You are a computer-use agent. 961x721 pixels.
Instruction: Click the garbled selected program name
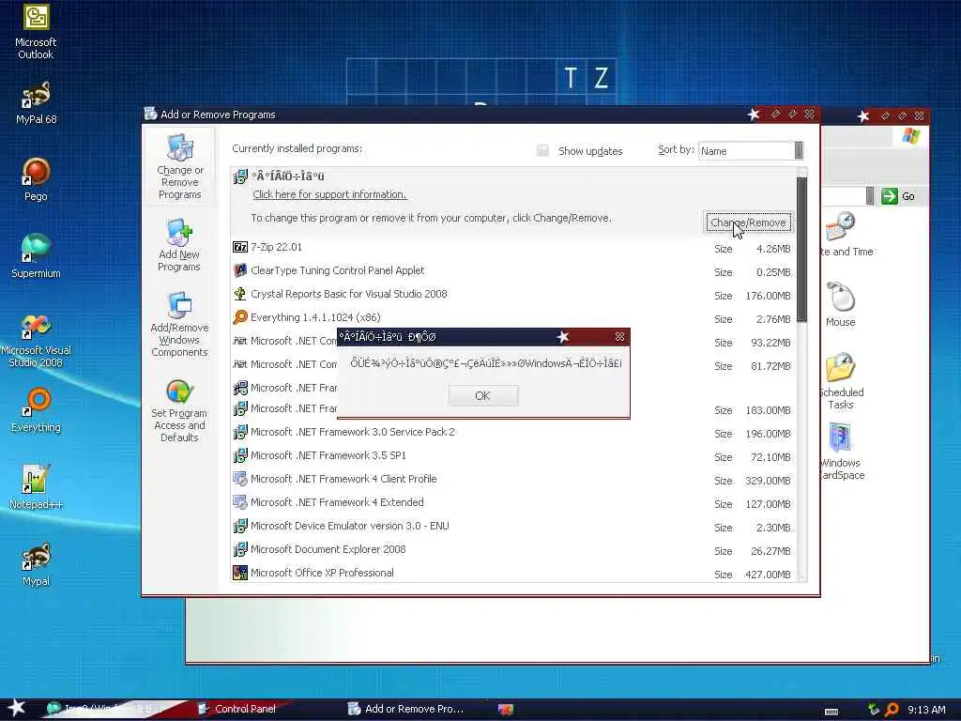[x=288, y=176]
